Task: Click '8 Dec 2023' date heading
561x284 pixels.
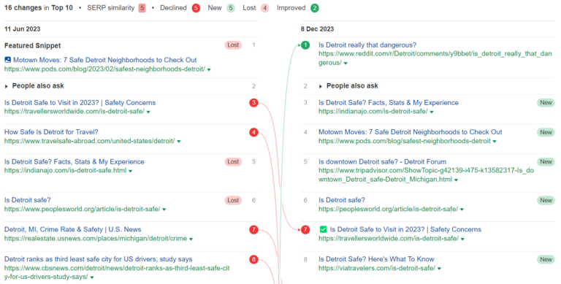Action: pyautogui.click(x=317, y=29)
